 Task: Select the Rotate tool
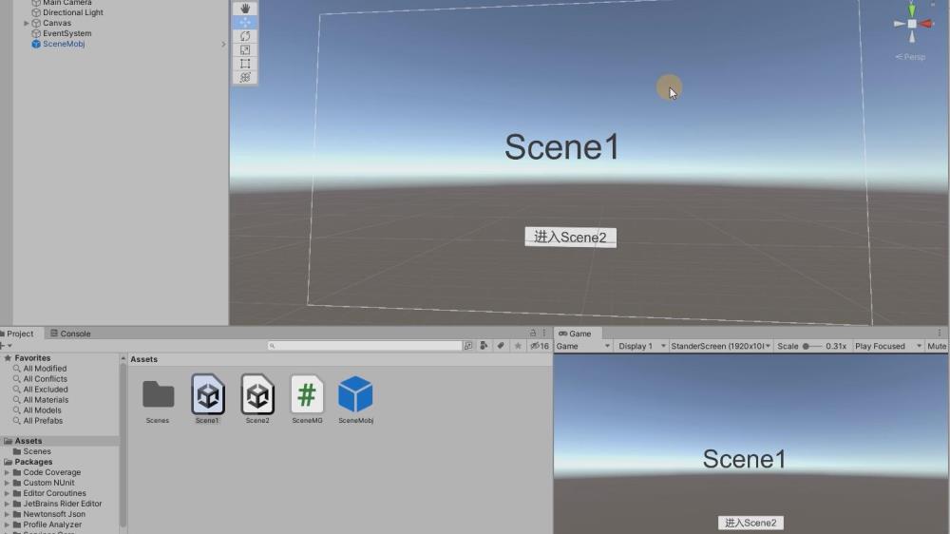pos(245,36)
